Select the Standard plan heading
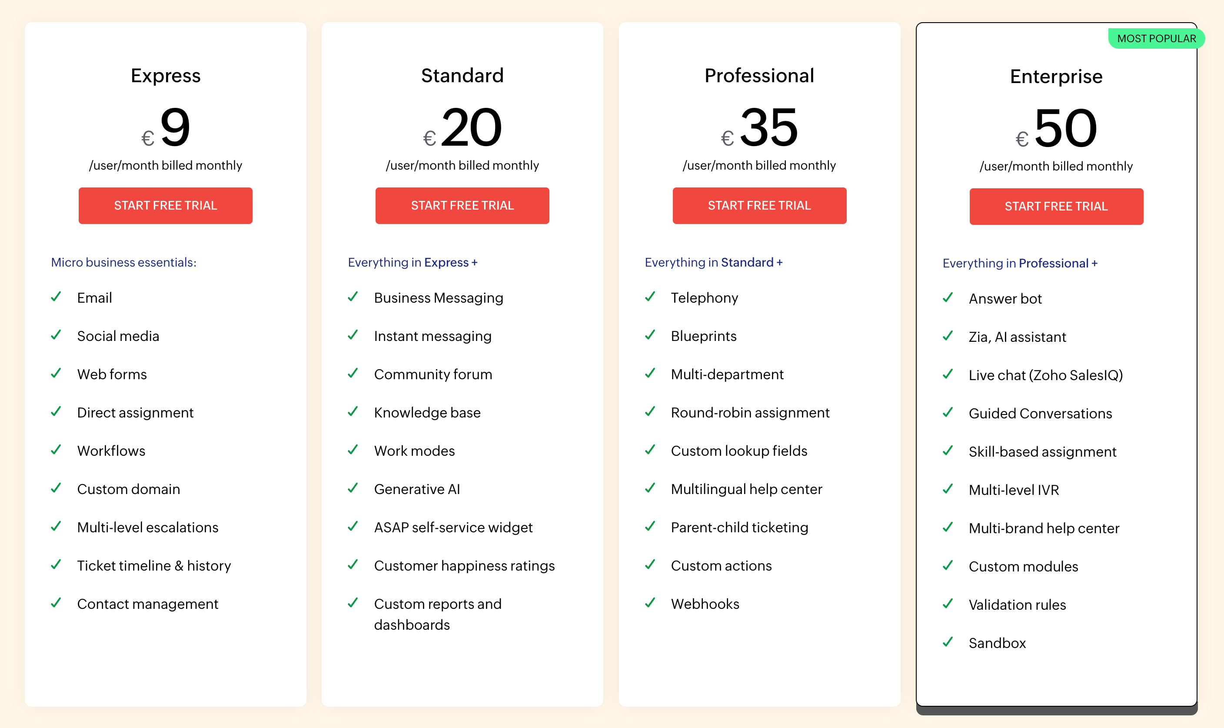 tap(462, 75)
